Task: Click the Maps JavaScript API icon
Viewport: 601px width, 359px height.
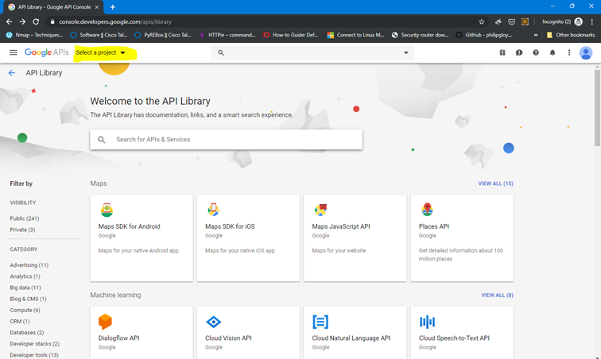Action: (320, 210)
